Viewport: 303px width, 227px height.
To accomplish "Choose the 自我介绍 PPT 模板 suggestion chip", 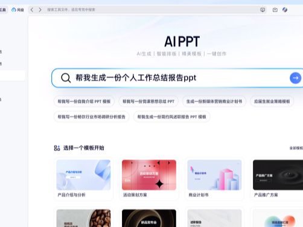I will (x=84, y=101).
